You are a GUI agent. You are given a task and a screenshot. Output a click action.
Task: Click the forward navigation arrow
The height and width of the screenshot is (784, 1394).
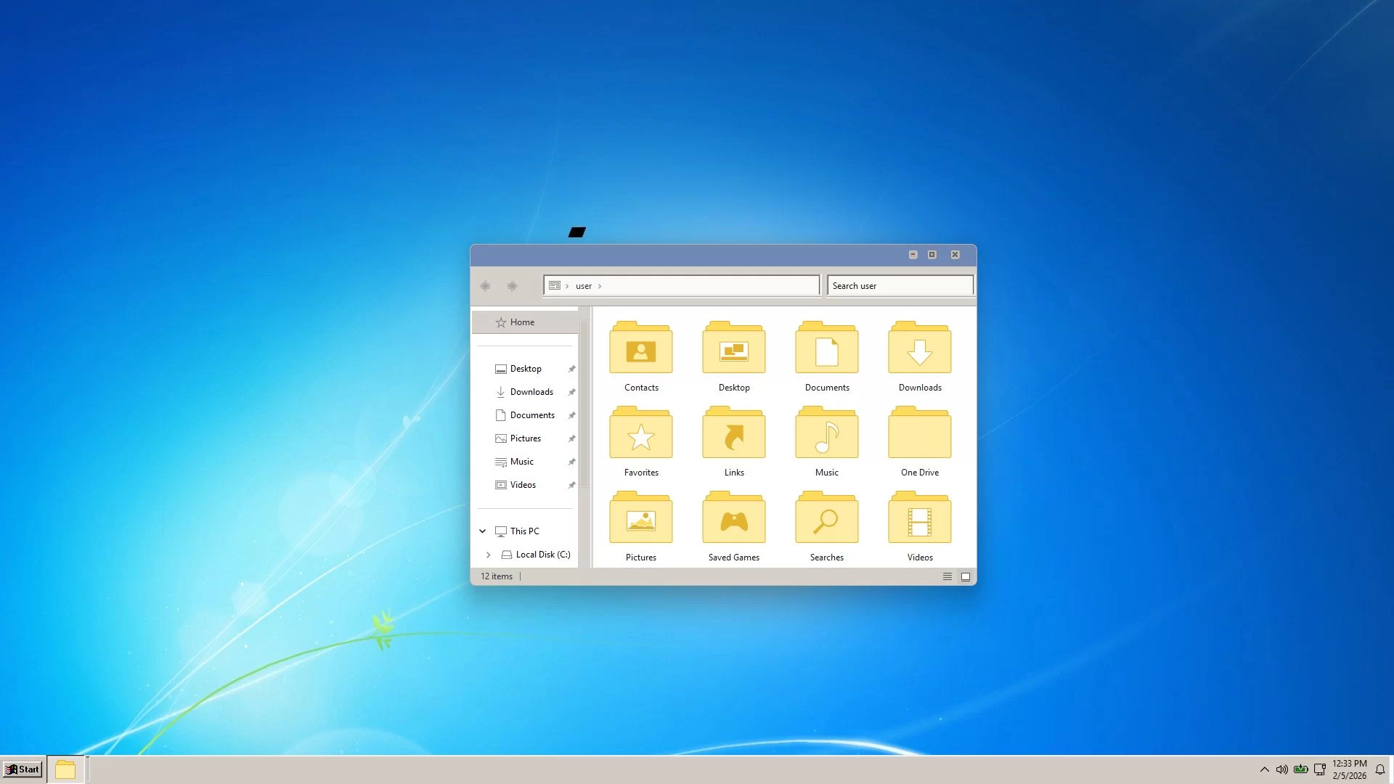tap(512, 286)
